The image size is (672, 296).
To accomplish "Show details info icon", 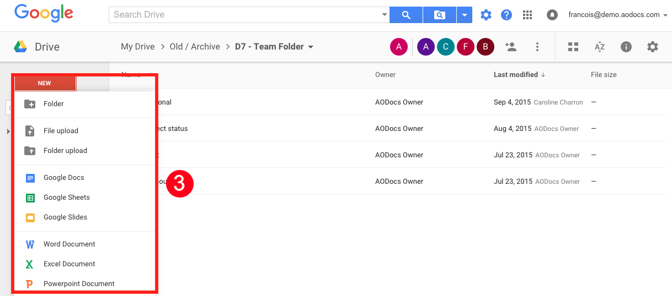I will coord(626,47).
